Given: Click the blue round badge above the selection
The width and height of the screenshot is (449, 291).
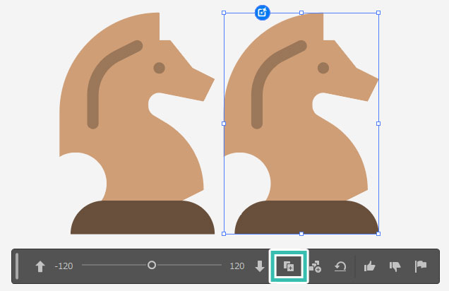Looking at the screenshot, I should 262,12.
